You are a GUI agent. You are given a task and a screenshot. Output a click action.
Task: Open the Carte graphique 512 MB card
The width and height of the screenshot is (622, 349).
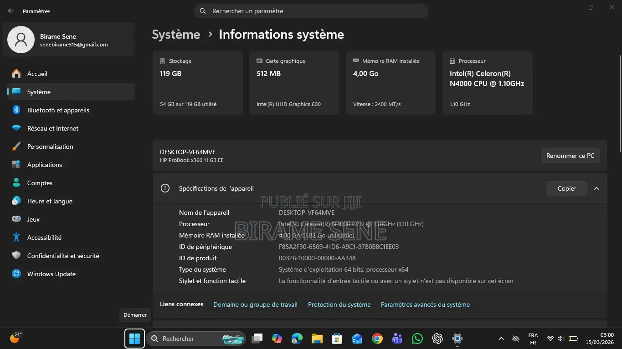[294, 82]
